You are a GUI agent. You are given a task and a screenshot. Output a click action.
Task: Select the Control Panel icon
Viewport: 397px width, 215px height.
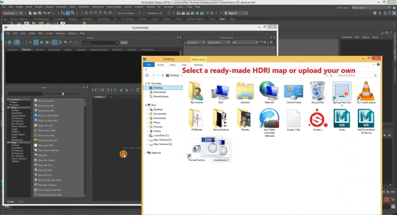(293, 93)
